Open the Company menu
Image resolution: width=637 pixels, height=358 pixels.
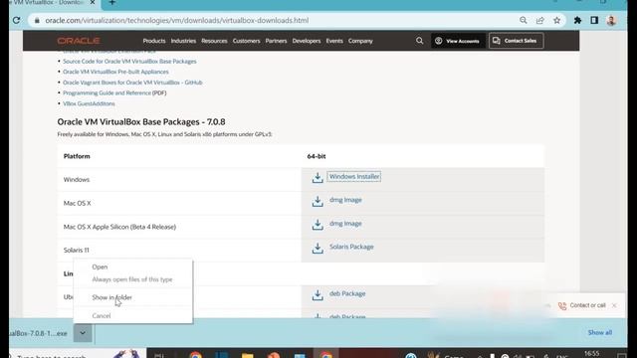tap(360, 41)
